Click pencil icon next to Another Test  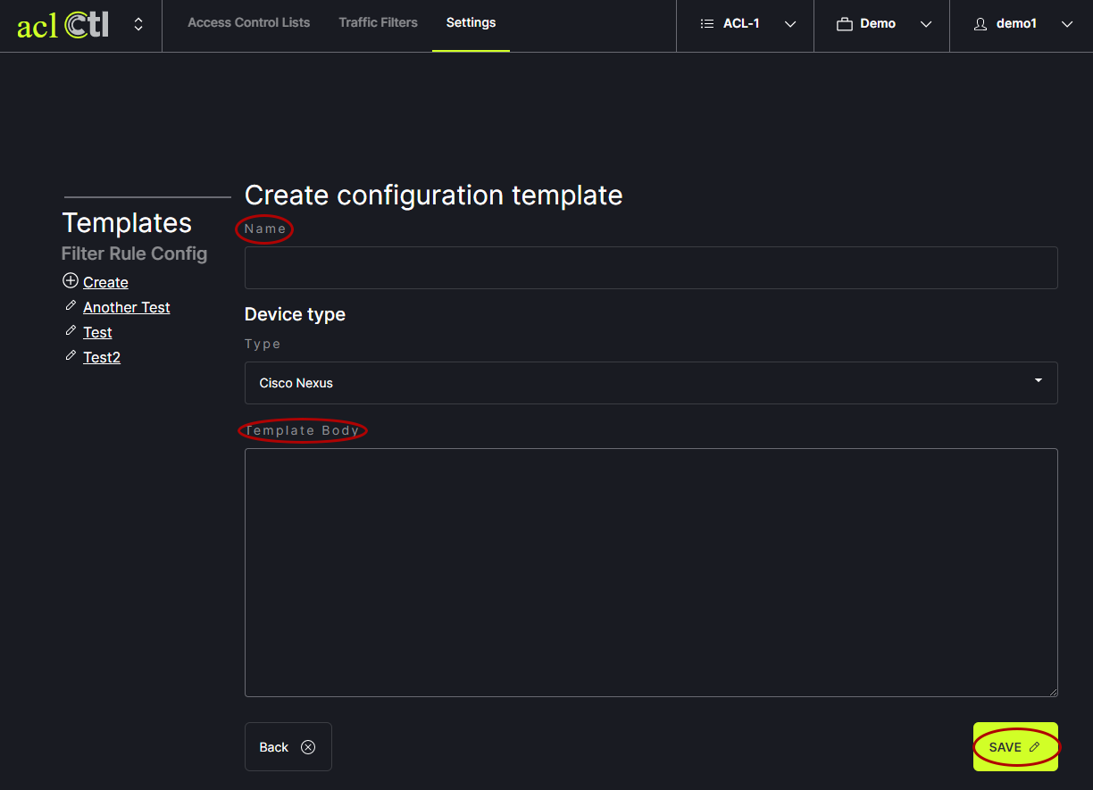(x=71, y=306)
